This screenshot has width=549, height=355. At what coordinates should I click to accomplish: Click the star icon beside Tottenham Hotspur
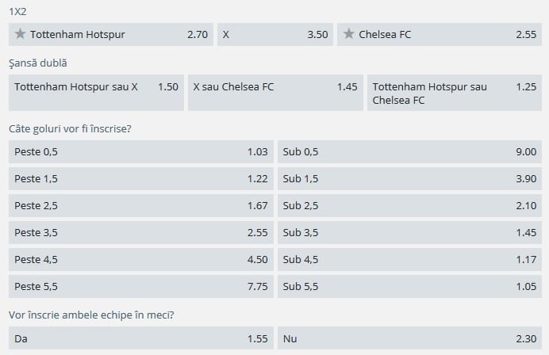click(x=21, y=35)
